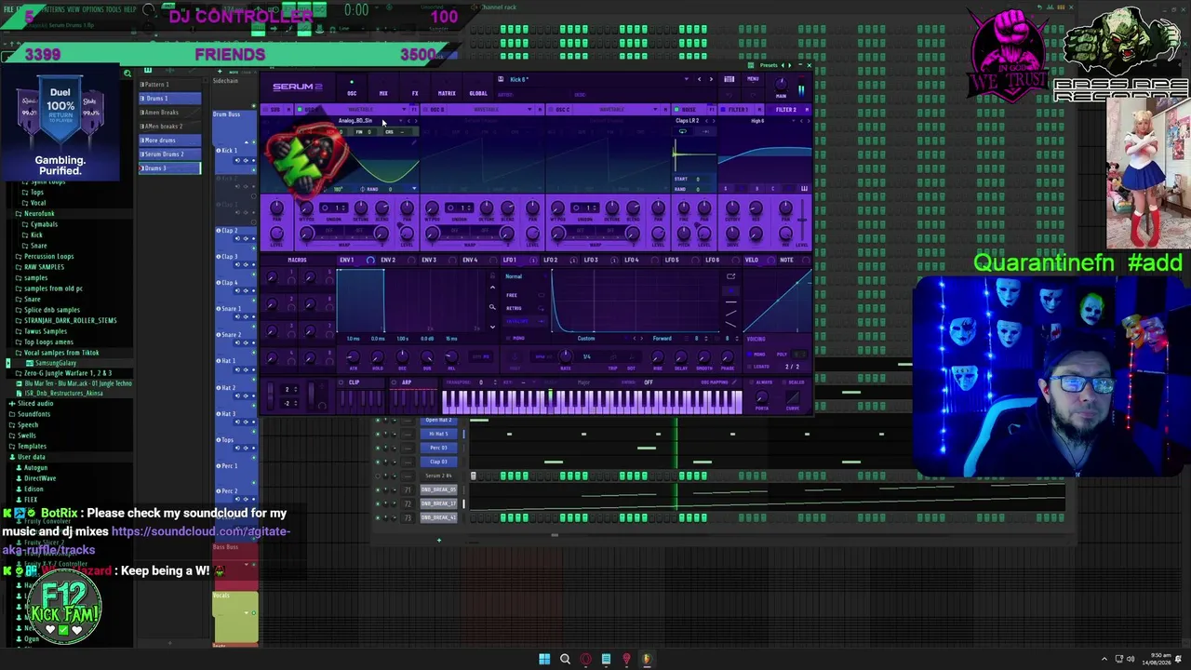This screenshot has height=670, width=1191.
Task: Click the FL Studio taskbar icon
Action: pyautogui.click(x=647, y=660)
